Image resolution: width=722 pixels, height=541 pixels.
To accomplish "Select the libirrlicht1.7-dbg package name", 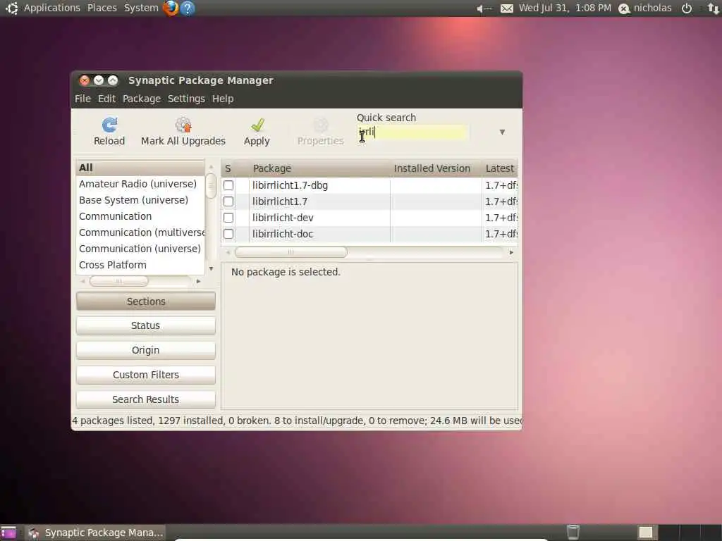I will tap(290, 185).
